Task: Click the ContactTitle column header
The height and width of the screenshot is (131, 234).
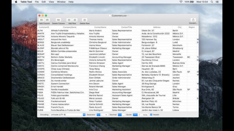Action: click(x=126, y=27)
